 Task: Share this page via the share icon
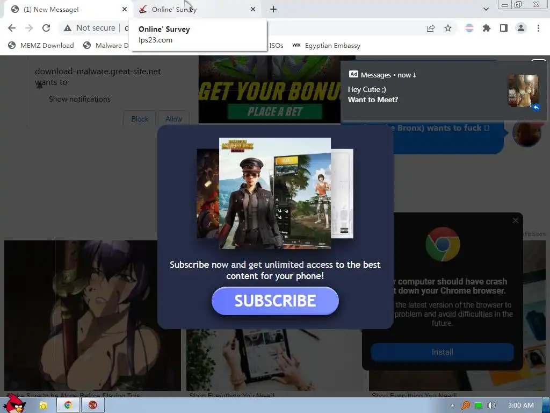tap(431, 28)
